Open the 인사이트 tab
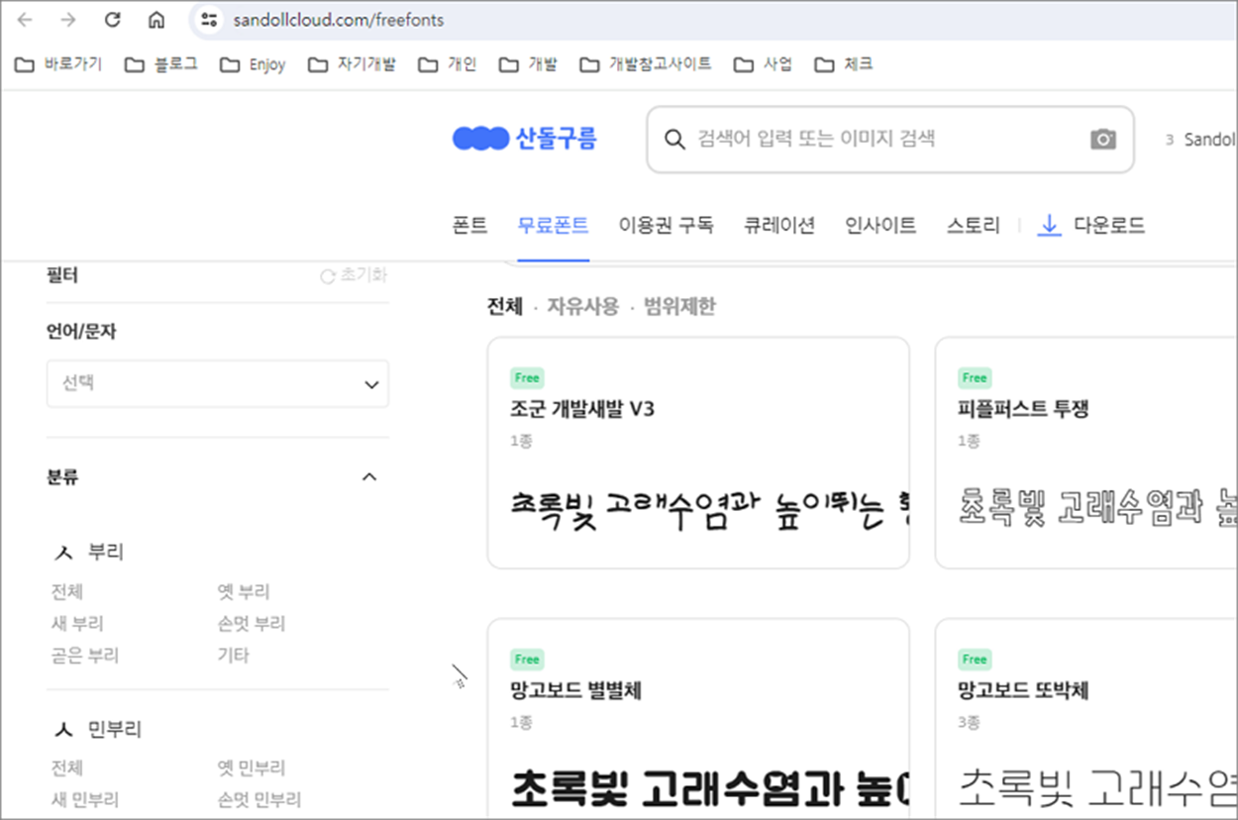The height and width of the screenshot is (820, 1238). click(880, 226)
